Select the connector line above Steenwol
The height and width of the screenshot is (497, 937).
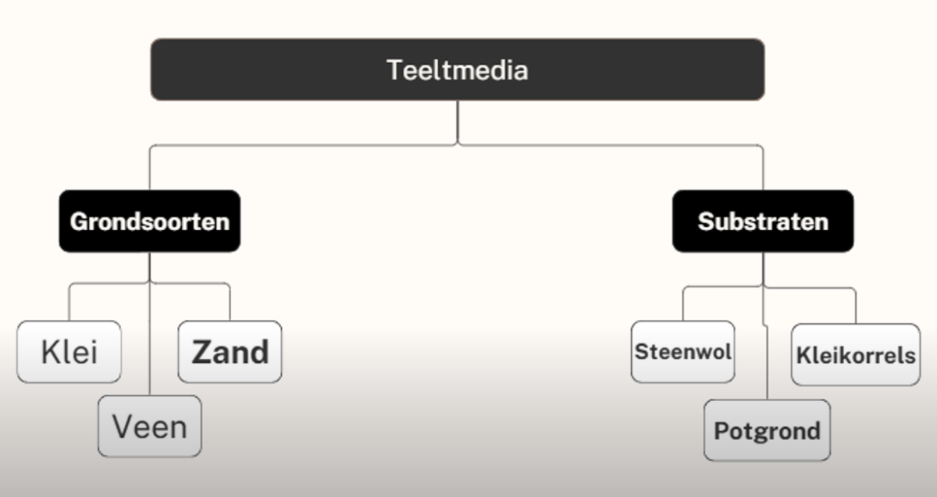pyautogui.click(x=683, y=304)
